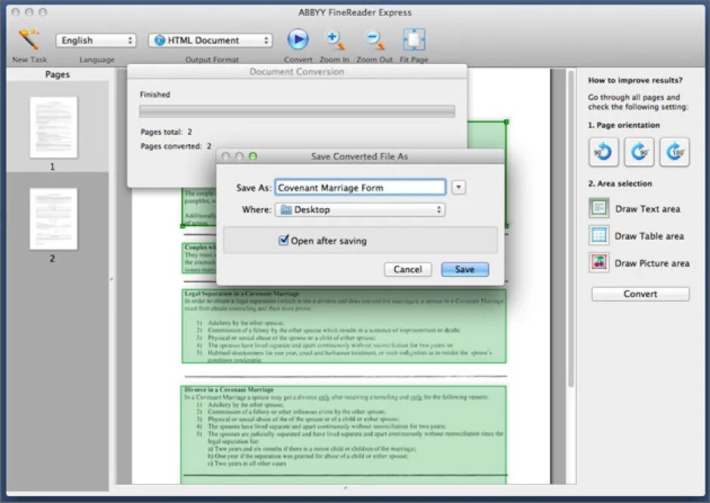Click the 'Pages converted: 2' text
Viewport: 710px width, 503px height.
176,146
